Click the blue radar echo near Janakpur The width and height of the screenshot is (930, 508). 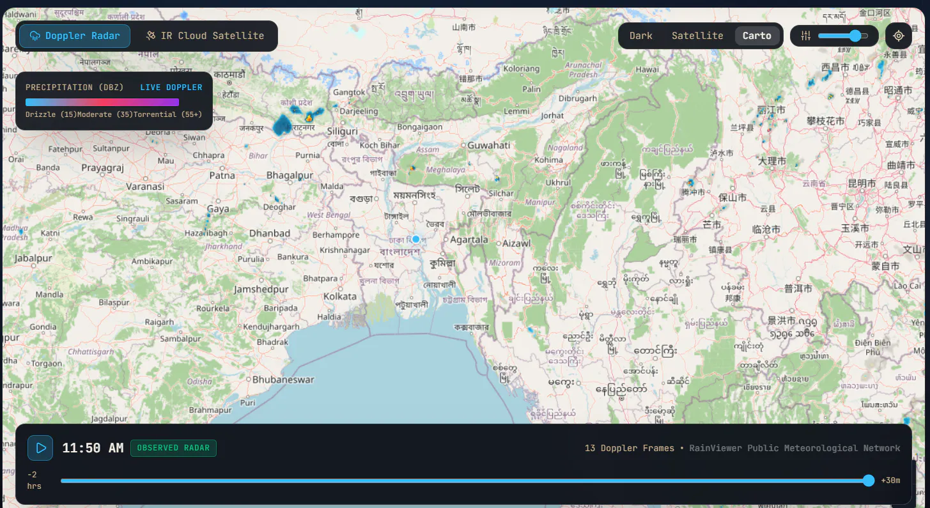281,126
